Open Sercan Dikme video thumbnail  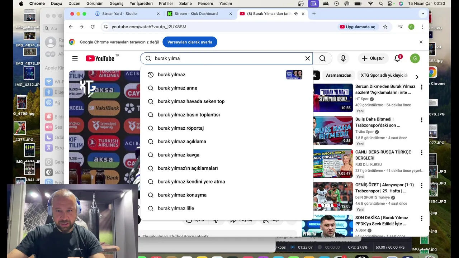pos(333,98)
